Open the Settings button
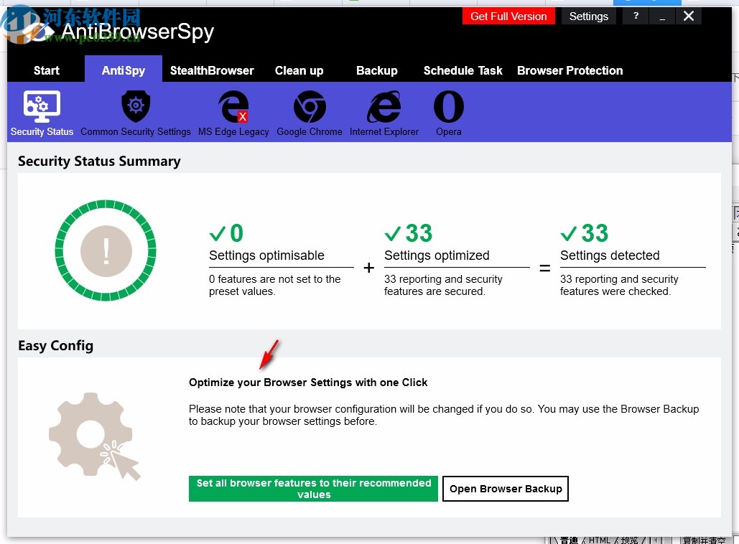The width and height of the screenshot is (739, 544). click(x=588, y=16)
